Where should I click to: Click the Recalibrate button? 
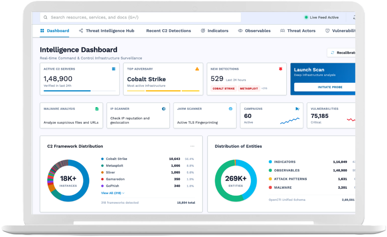(341, 53)
